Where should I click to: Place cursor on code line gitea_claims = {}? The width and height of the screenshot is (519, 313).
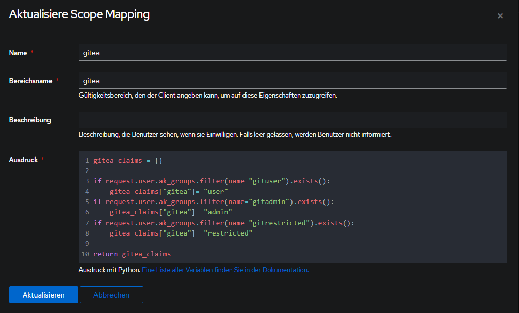[128, 161]
